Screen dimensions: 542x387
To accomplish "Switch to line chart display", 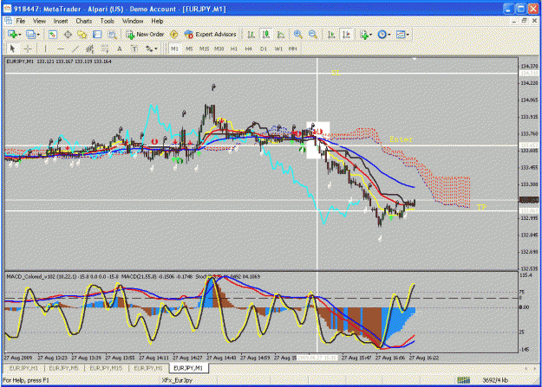I will pyautogui.click(x=281, y=34).
